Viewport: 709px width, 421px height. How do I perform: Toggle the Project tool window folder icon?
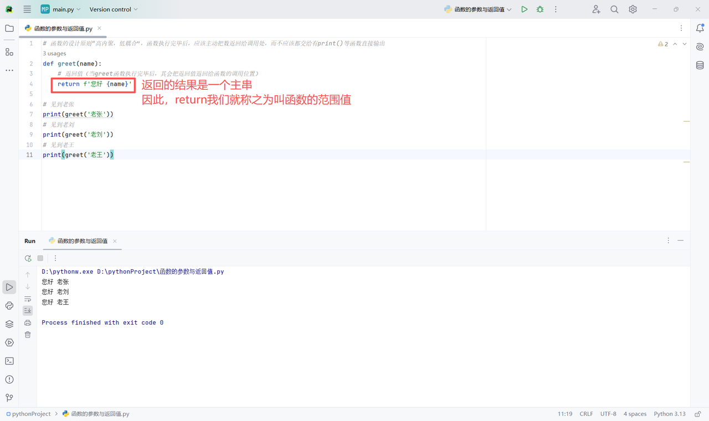click(9, 28)
